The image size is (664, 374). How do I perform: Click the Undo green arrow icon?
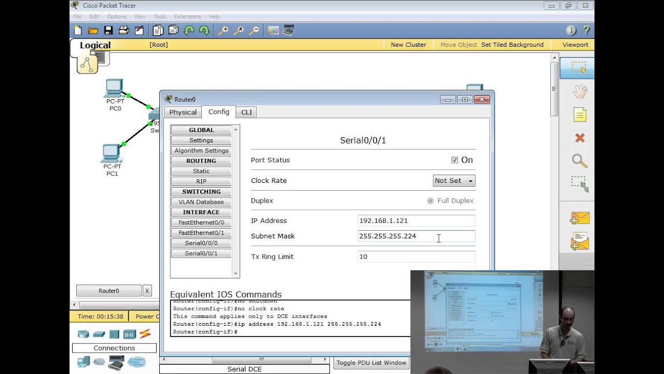coord(189,31)
